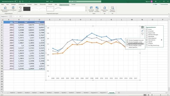Expand Gitternetzlinien submenu arrow
Viewport: 170px width, 96px height.
[x=161, y=40]
